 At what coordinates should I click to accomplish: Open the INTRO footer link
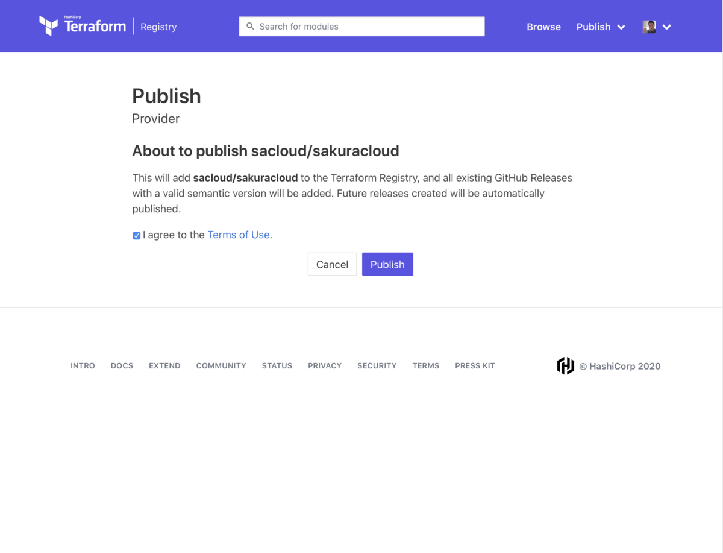pyautogui.click(x=83, y=365)
